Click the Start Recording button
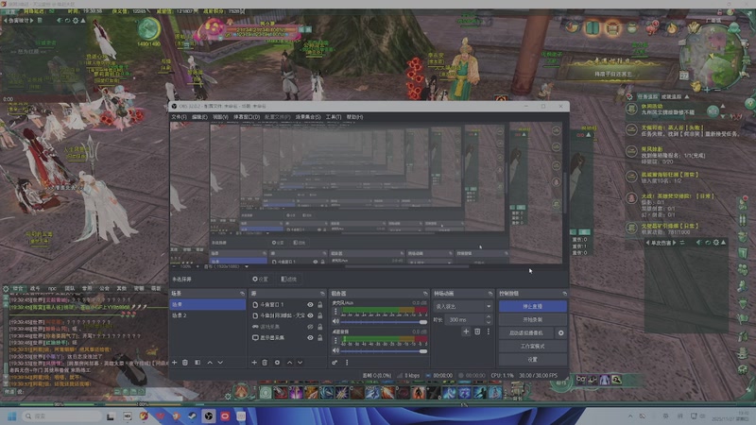 533,319
